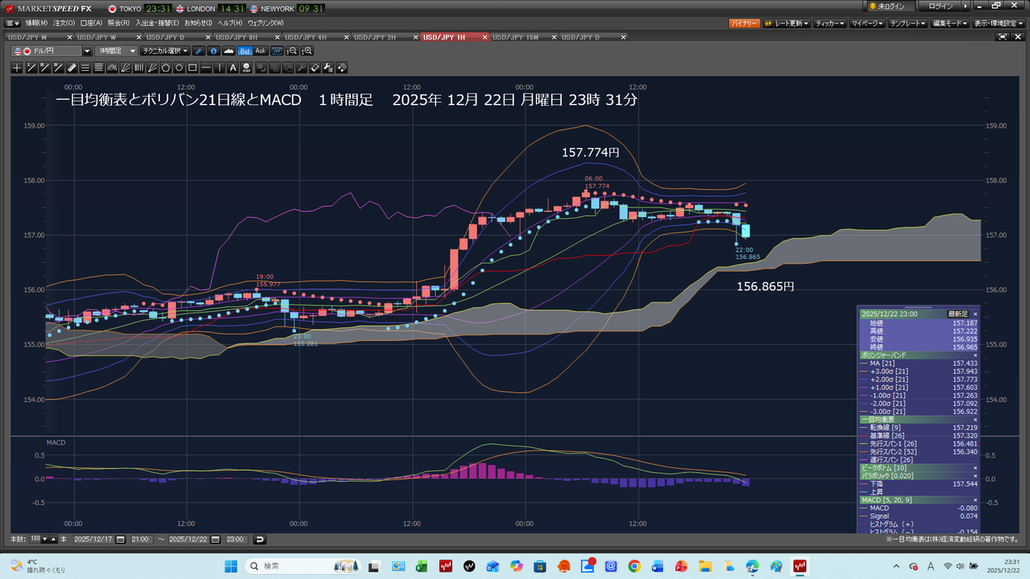
Task: Toggle Ask price display
Action: [260, 51]
